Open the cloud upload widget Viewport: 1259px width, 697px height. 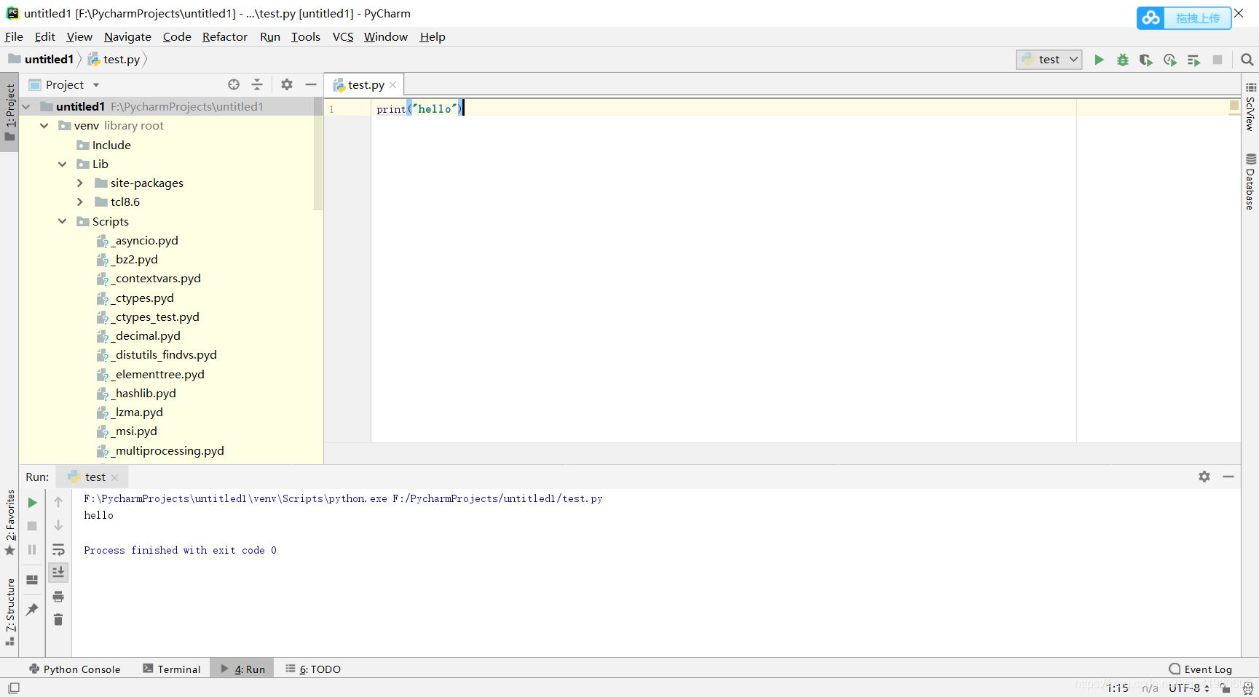(1184, 18)
